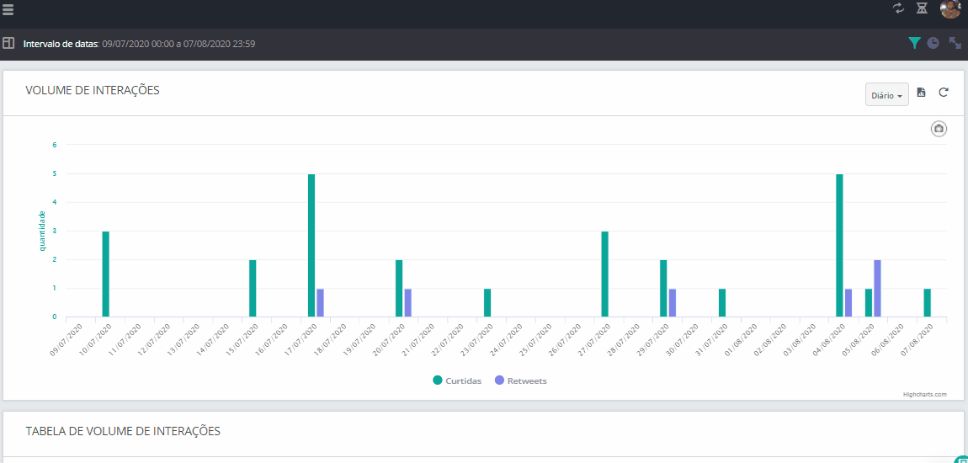Open the green filter funnel
This screenshot has height=463, width=968.
click(x=914, y=43)
